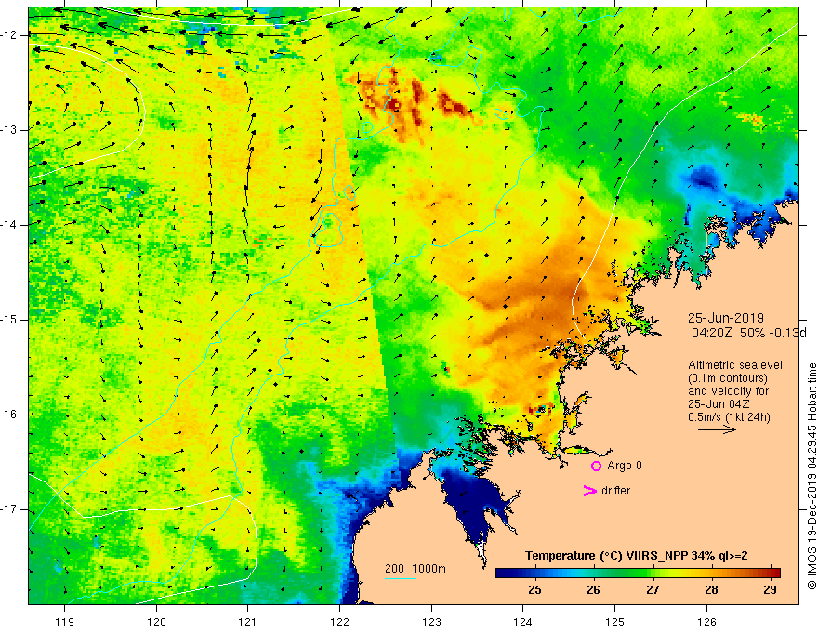Click the colorbar value 28
The height and width of the screenshot is (632, 818).
click(711, 590)
